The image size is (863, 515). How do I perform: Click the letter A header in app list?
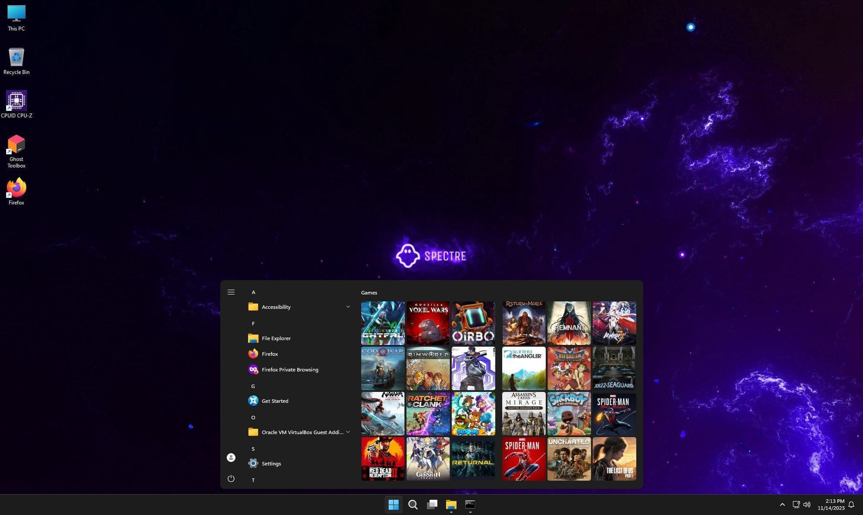tap(253, 292)
